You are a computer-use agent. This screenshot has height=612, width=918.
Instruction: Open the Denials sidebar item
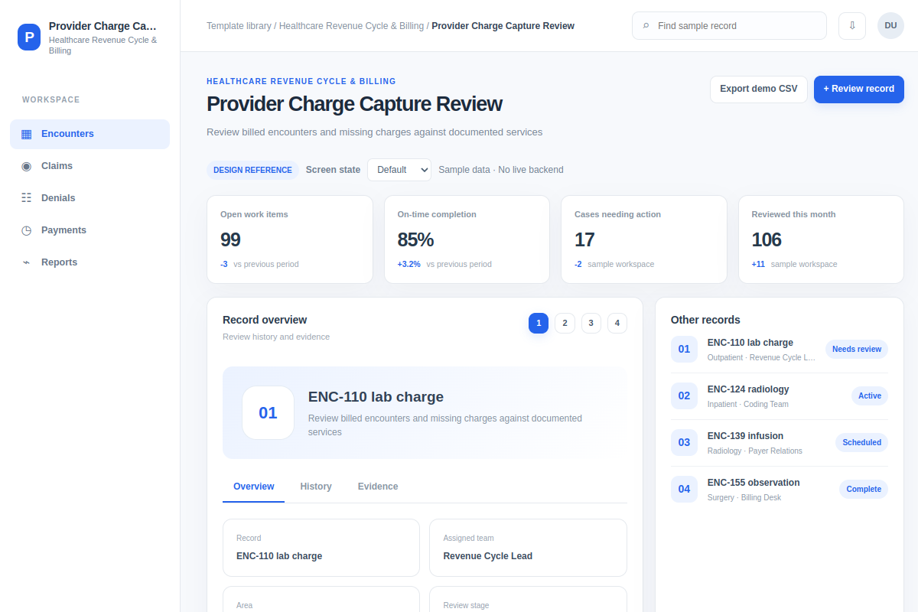[90, 198]
